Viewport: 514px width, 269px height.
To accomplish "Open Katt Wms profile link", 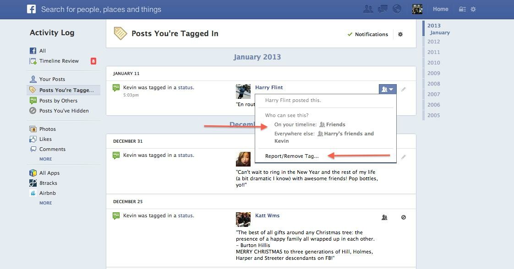I will [267, 215].
